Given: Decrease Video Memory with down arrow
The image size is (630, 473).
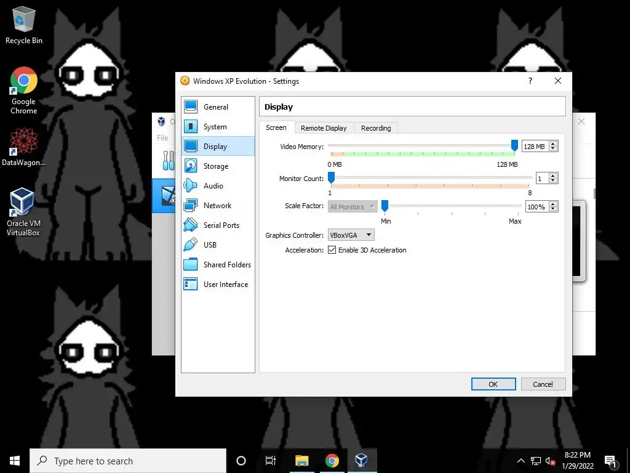Looking at the screenshot, I should point(553,149).
